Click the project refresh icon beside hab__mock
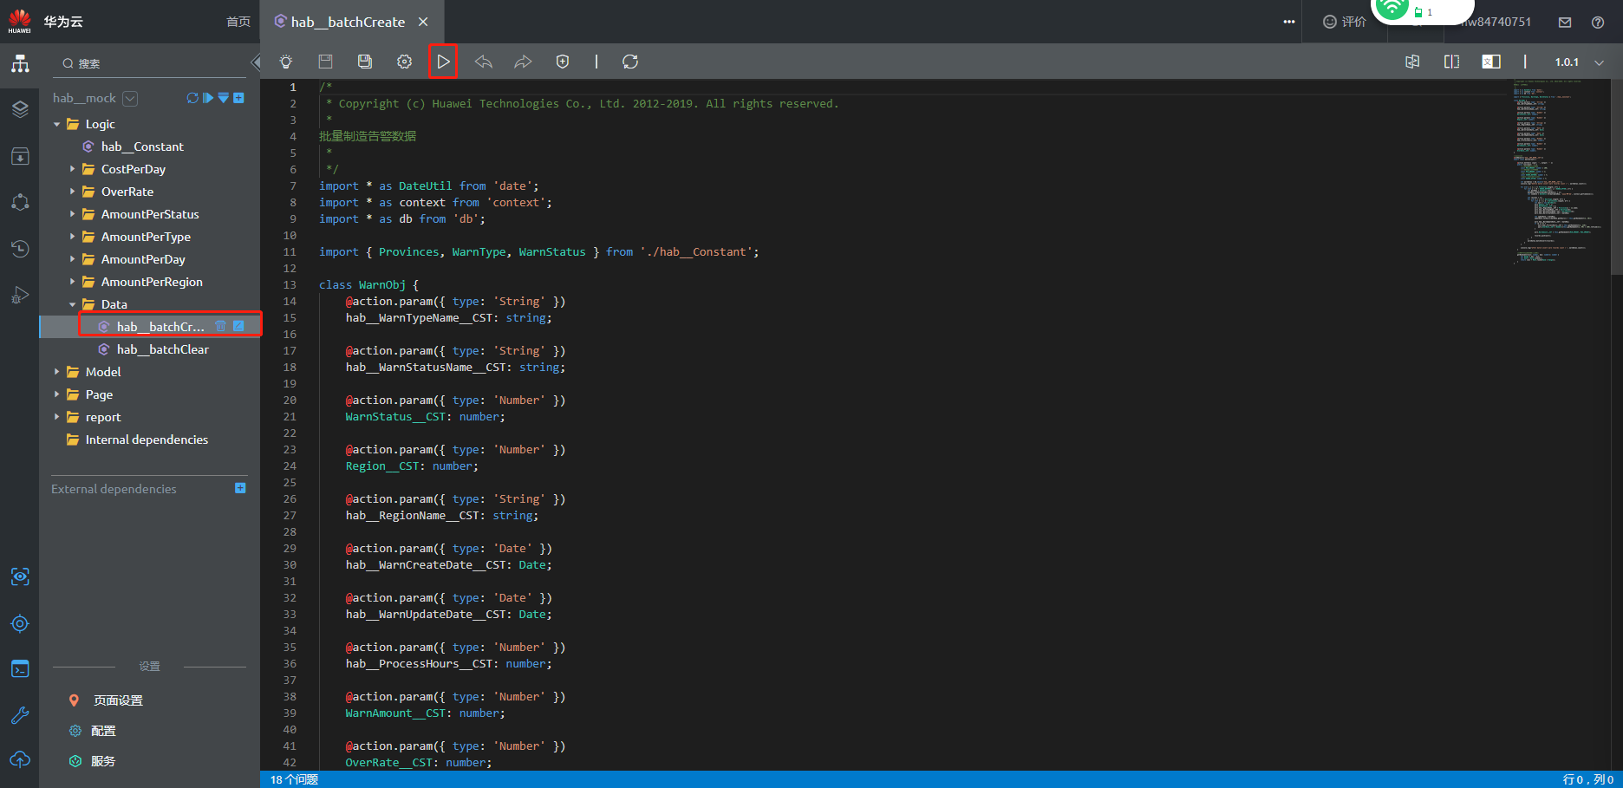 (192, 98)
